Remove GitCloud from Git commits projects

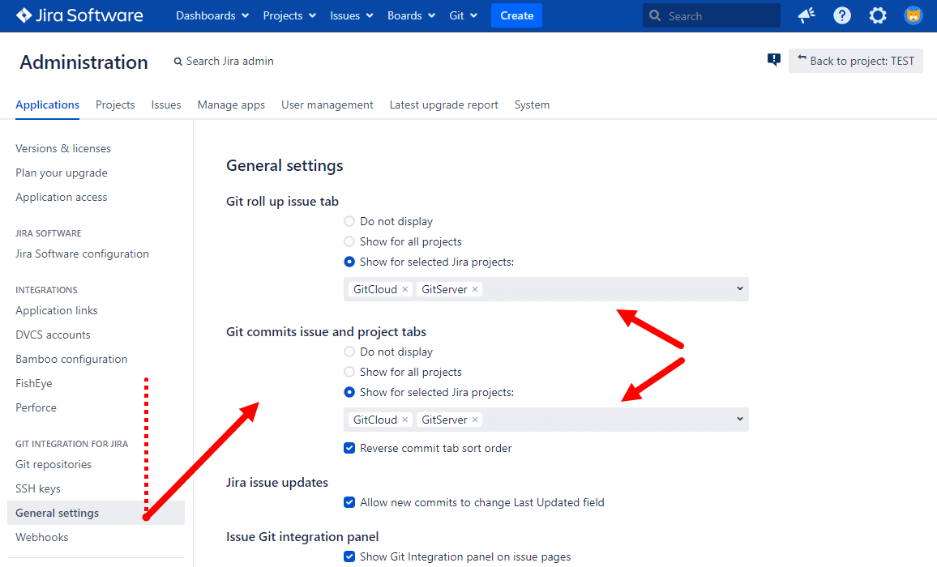tap(405, 420)
